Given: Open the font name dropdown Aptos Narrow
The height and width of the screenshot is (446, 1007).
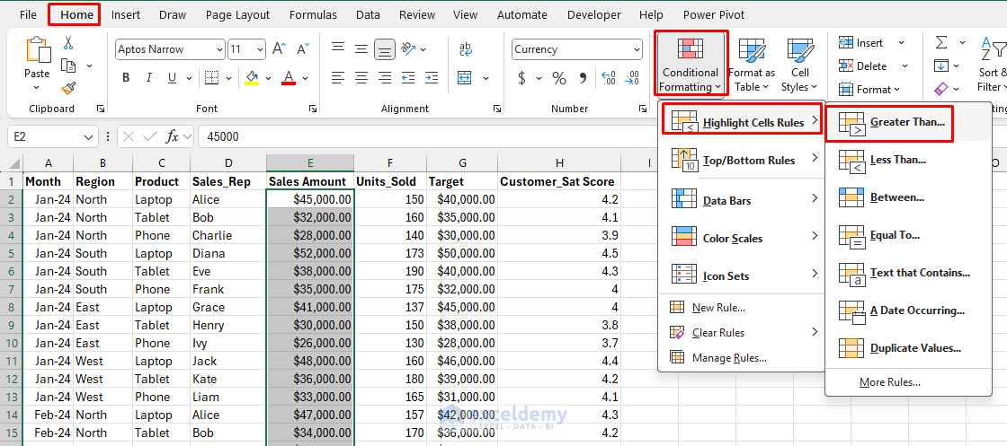Looking at the screenshot, I should point(220,49).
